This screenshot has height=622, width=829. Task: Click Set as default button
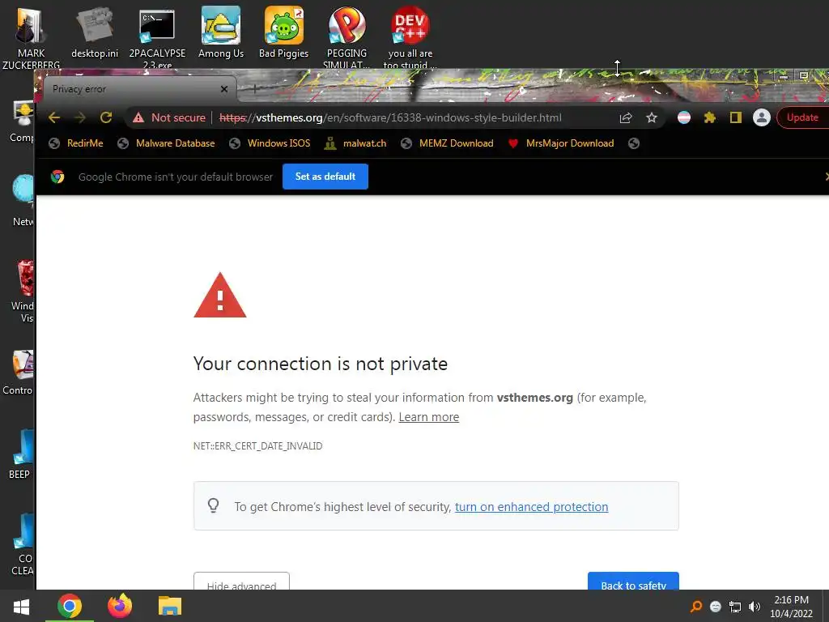coord(325,177)
